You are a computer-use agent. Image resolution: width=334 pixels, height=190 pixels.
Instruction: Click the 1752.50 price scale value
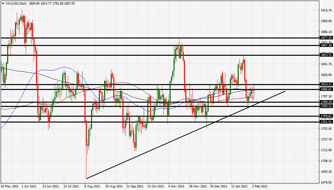click(x=326, y=128)
